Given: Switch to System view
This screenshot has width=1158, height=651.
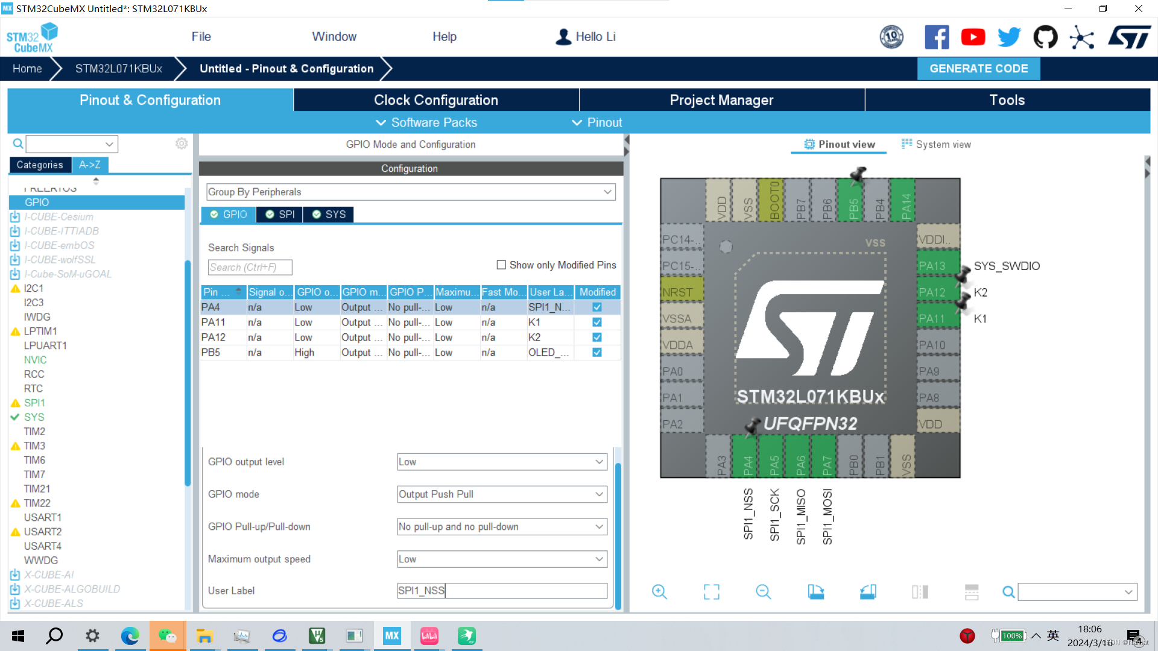Looking at the screenshot, I should pos(936,145).
